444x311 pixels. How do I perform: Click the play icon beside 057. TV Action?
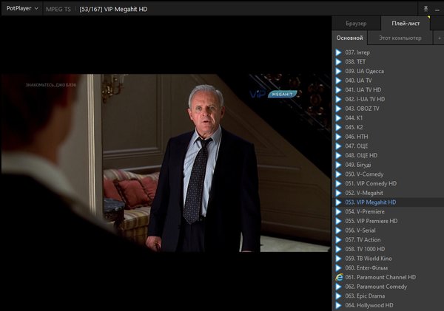point(338,239)
